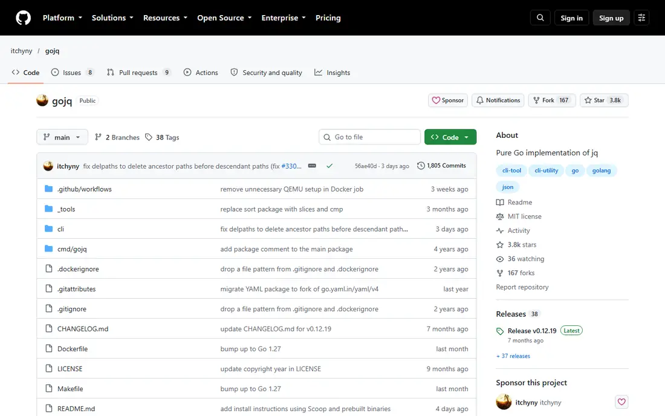Star the repository with Star 3.8k button

click(604, 100)
